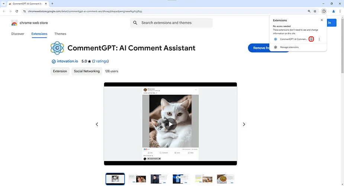Screen dimensions: 344x186
Task: Go back to the previous page
Action: pos(4,11)
